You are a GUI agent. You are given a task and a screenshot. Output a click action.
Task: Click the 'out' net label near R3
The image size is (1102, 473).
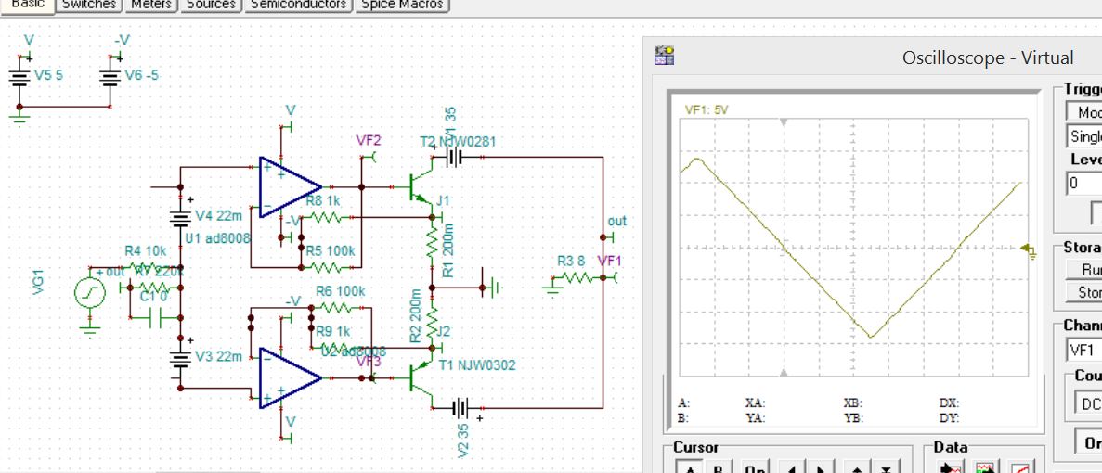coord(616,221)
